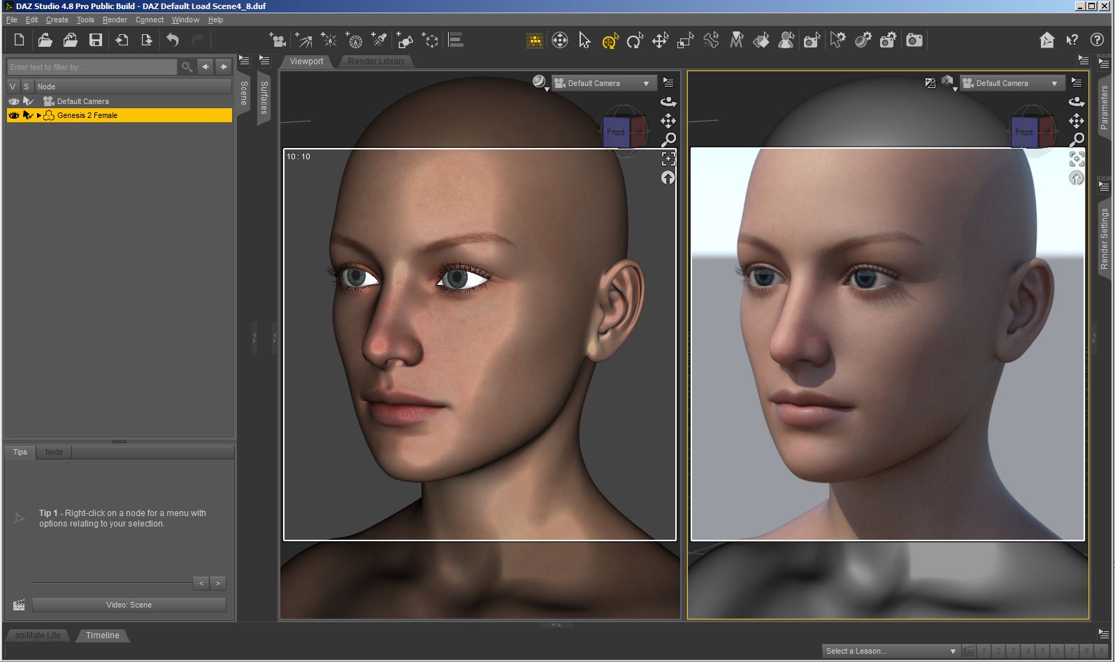
Task: Open right viewport Default Camera dropdown
Action: (1012, 83)
